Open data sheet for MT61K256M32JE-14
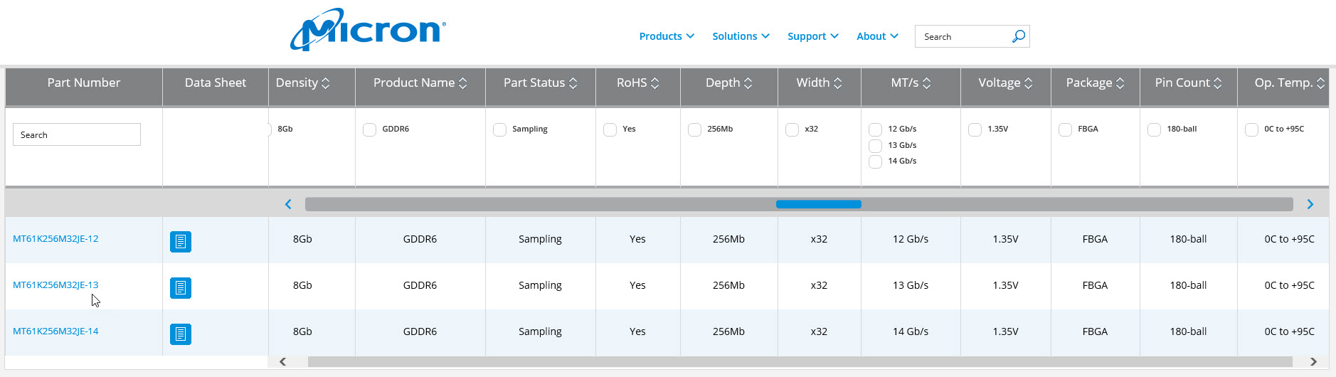Viewport: 1336px width, 377px height. click(181, 334)
